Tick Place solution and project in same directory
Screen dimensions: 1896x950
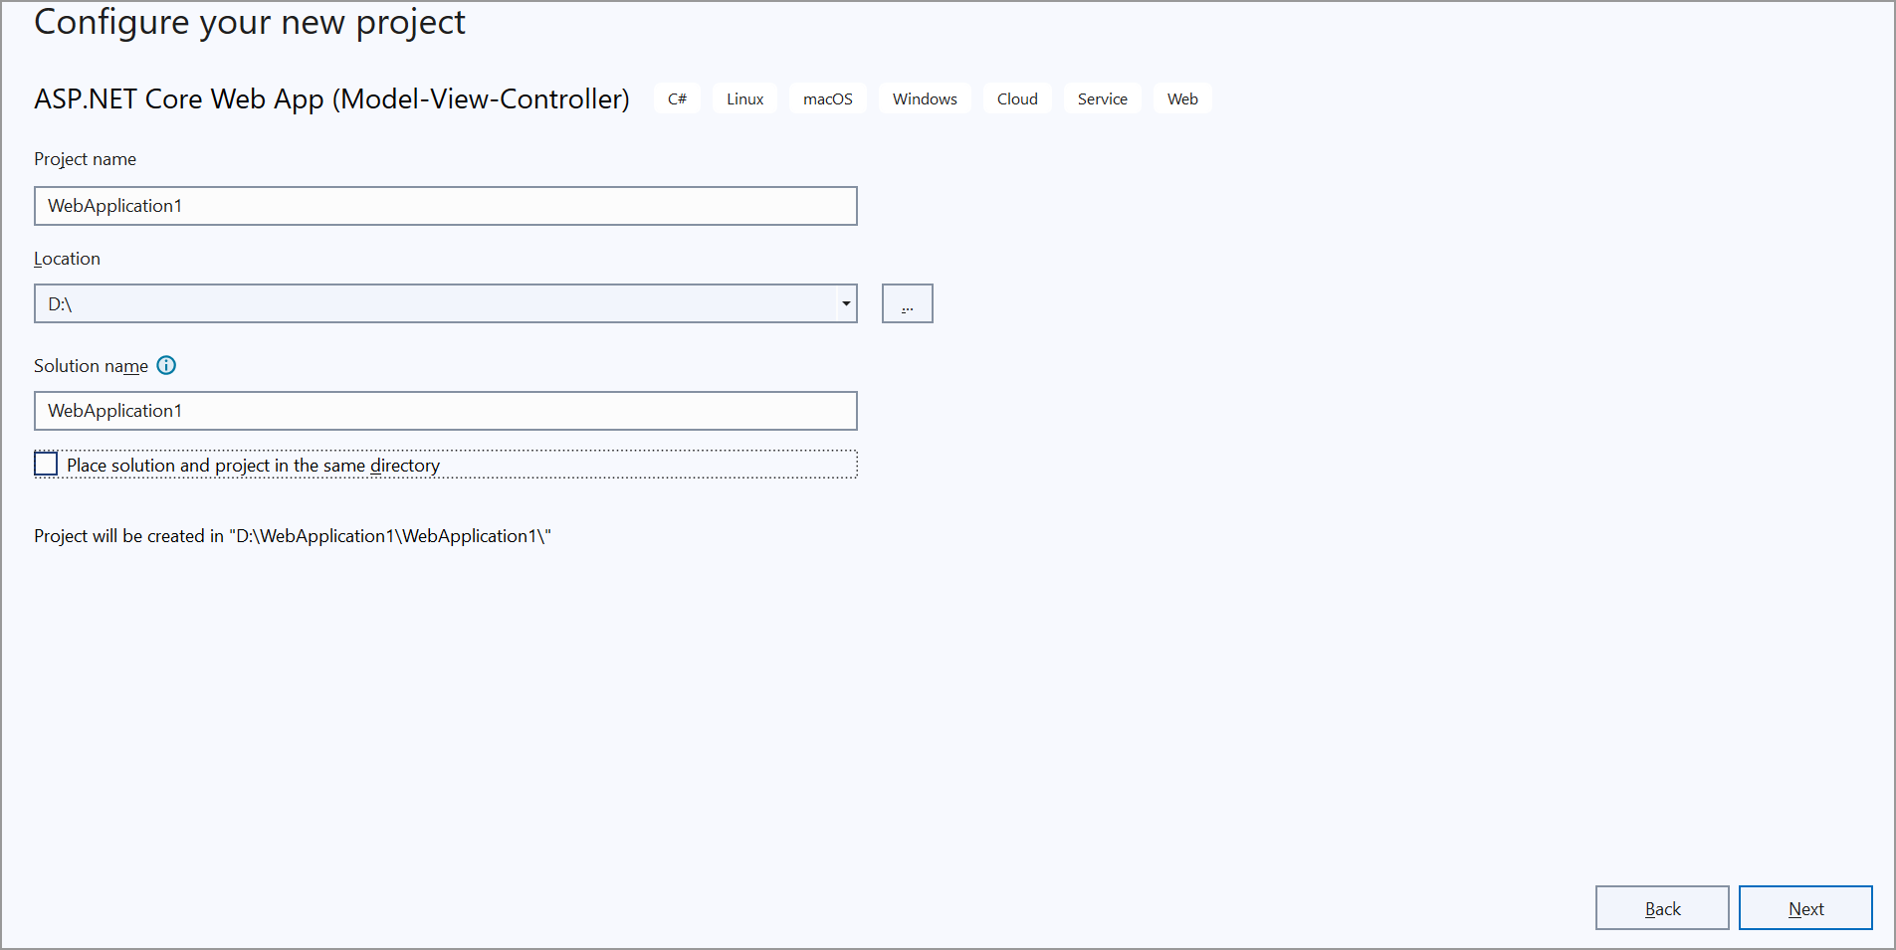pyautogui.click(x=46, y=464)
